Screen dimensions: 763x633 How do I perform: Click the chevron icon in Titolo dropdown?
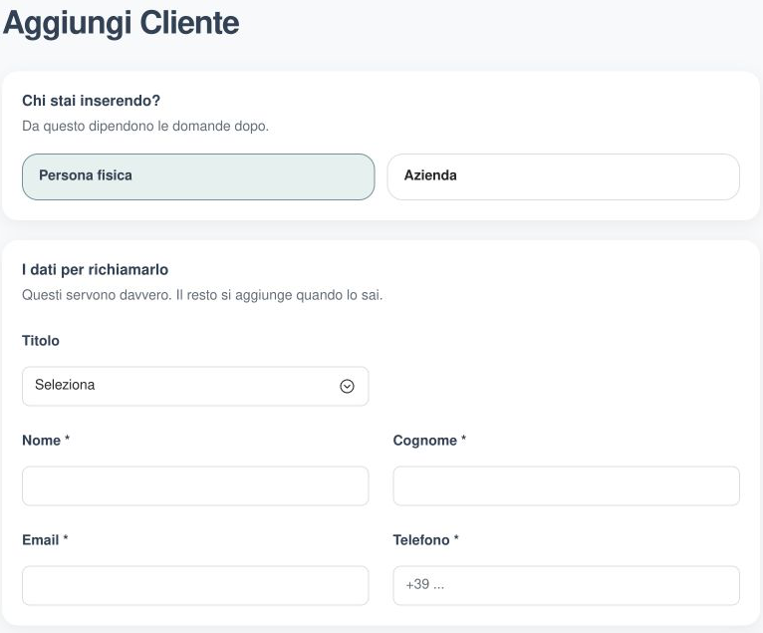[347, 386]
